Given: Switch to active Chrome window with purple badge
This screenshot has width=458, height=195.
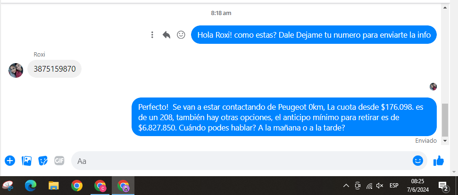Looking at the screenshot, I should pos(123,186).
